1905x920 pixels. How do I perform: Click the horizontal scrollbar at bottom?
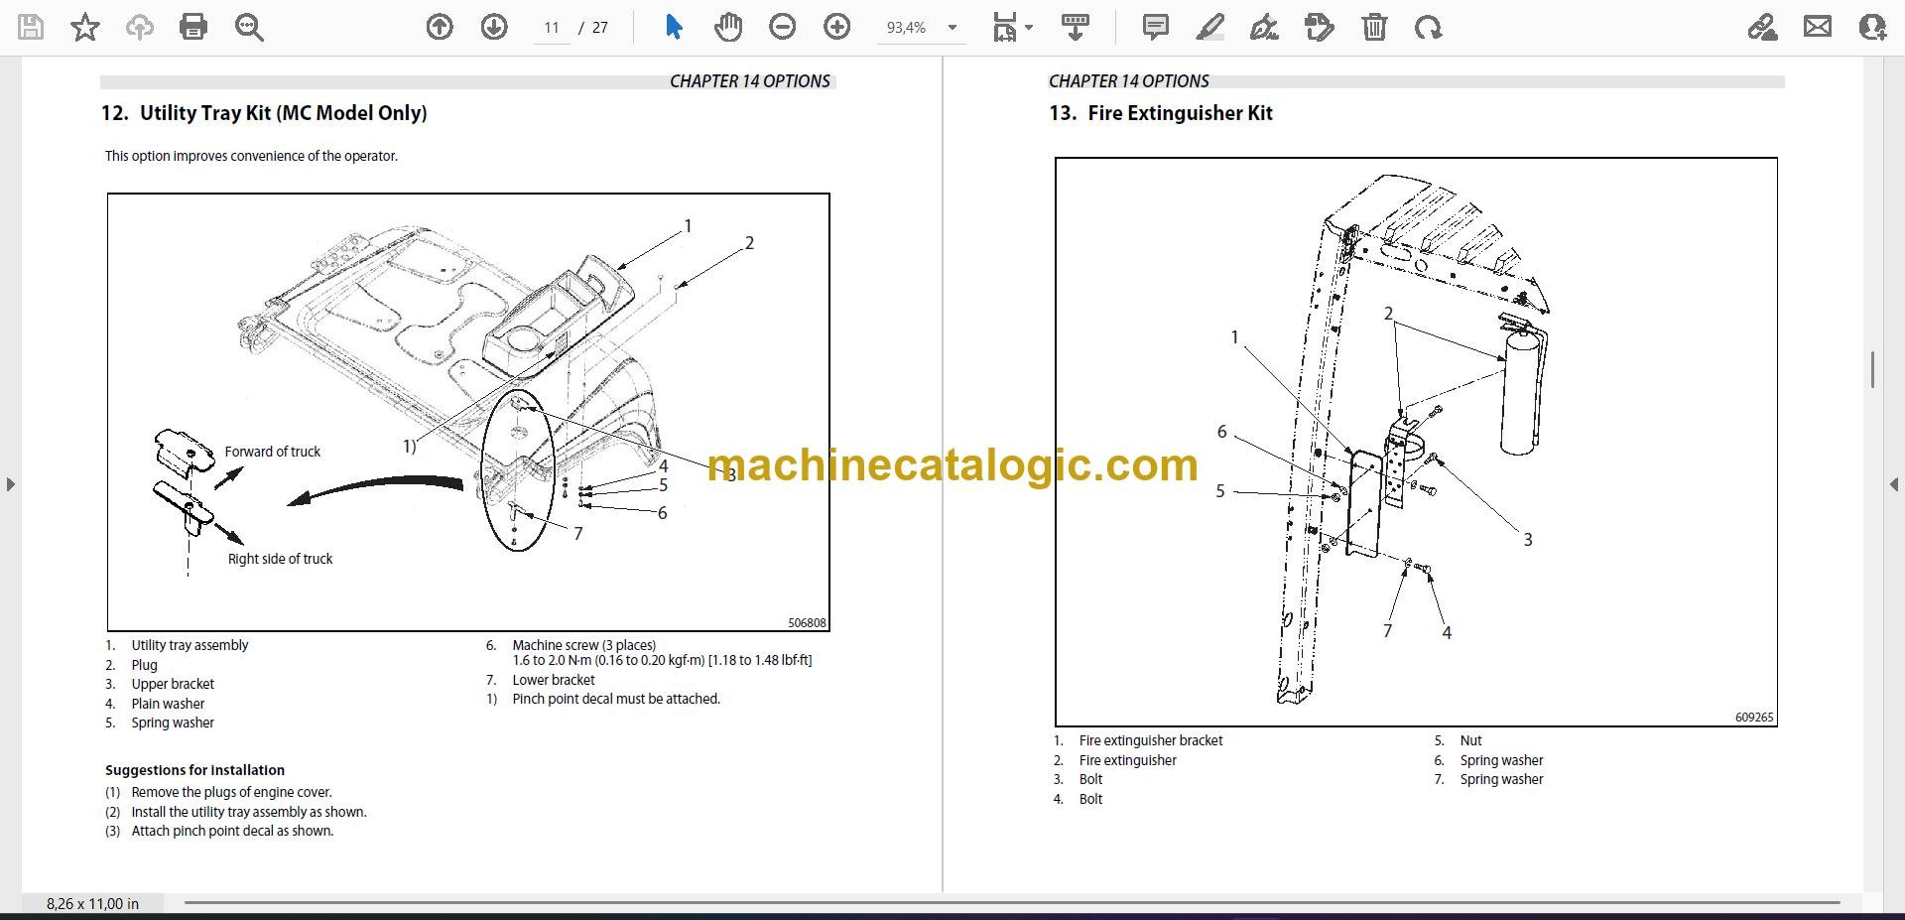click(x=1012, y=903)
